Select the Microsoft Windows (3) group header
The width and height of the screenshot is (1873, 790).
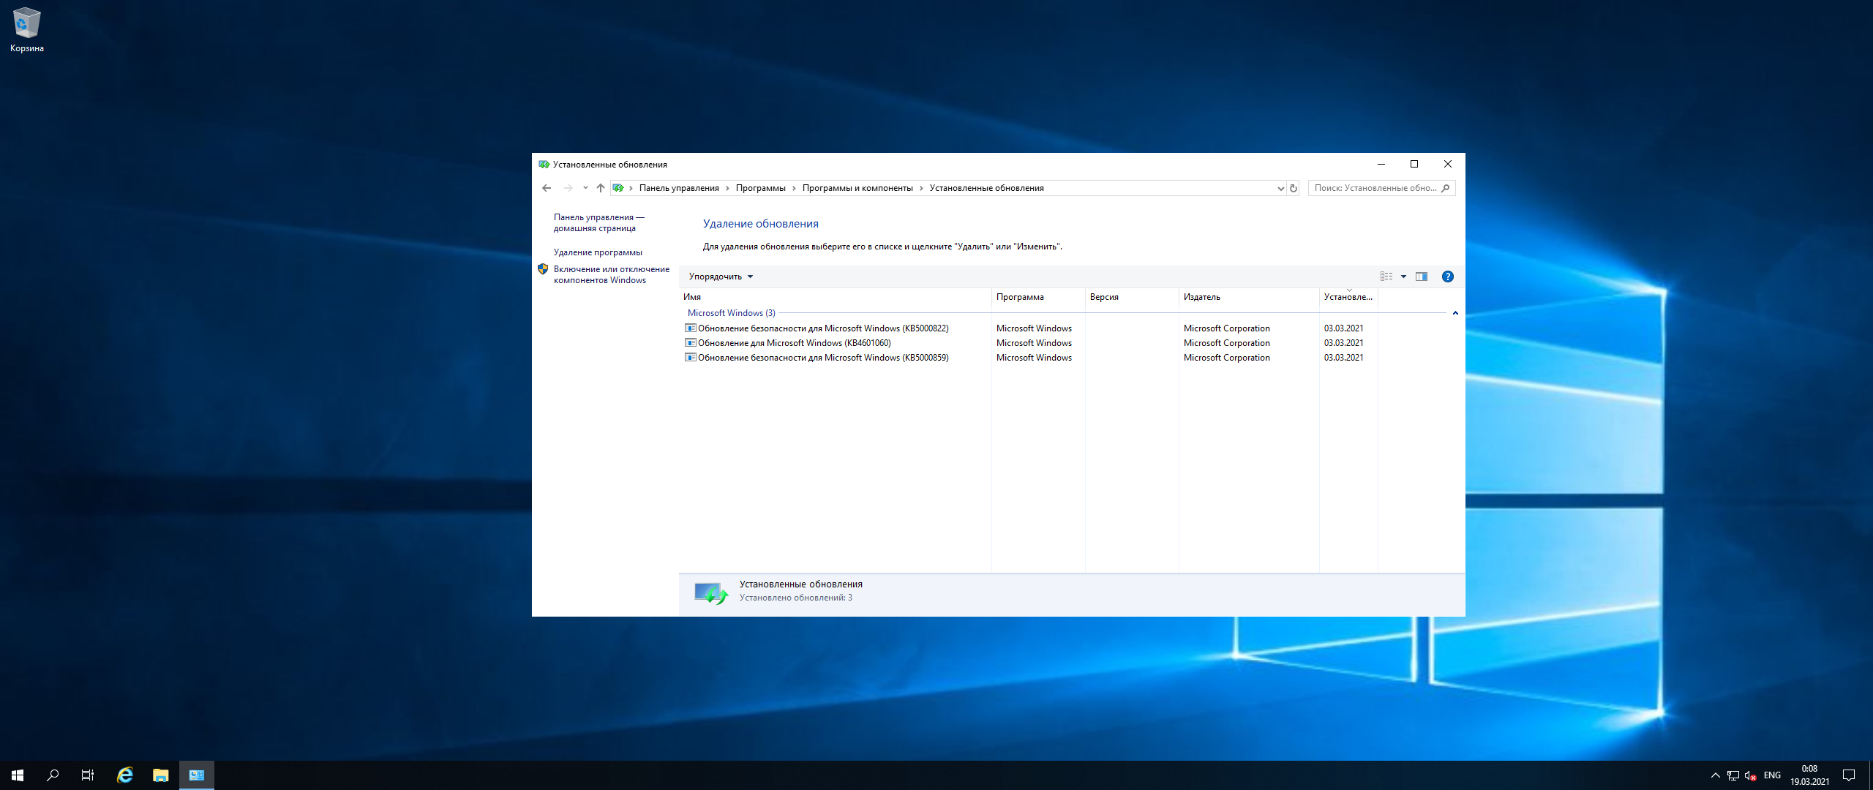coord(731,313)
